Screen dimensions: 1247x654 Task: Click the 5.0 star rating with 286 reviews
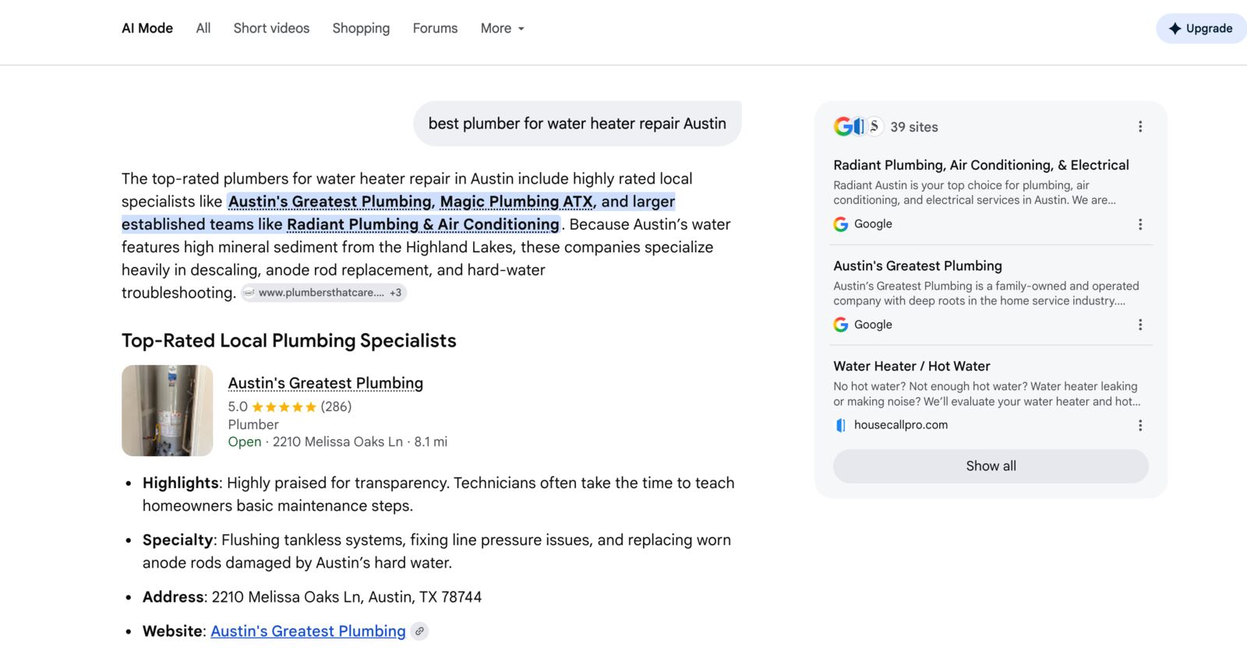point(290,406)
